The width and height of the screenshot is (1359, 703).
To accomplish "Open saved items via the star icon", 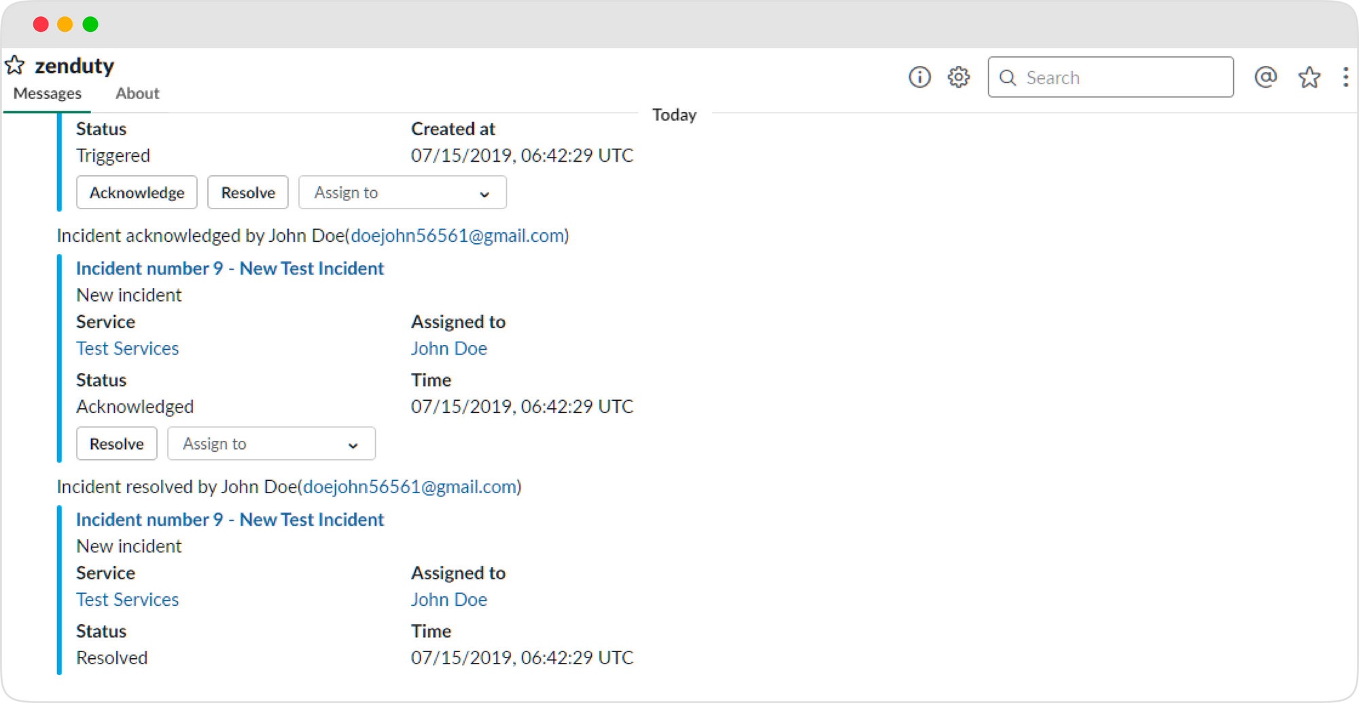I will coord(1309,77).
